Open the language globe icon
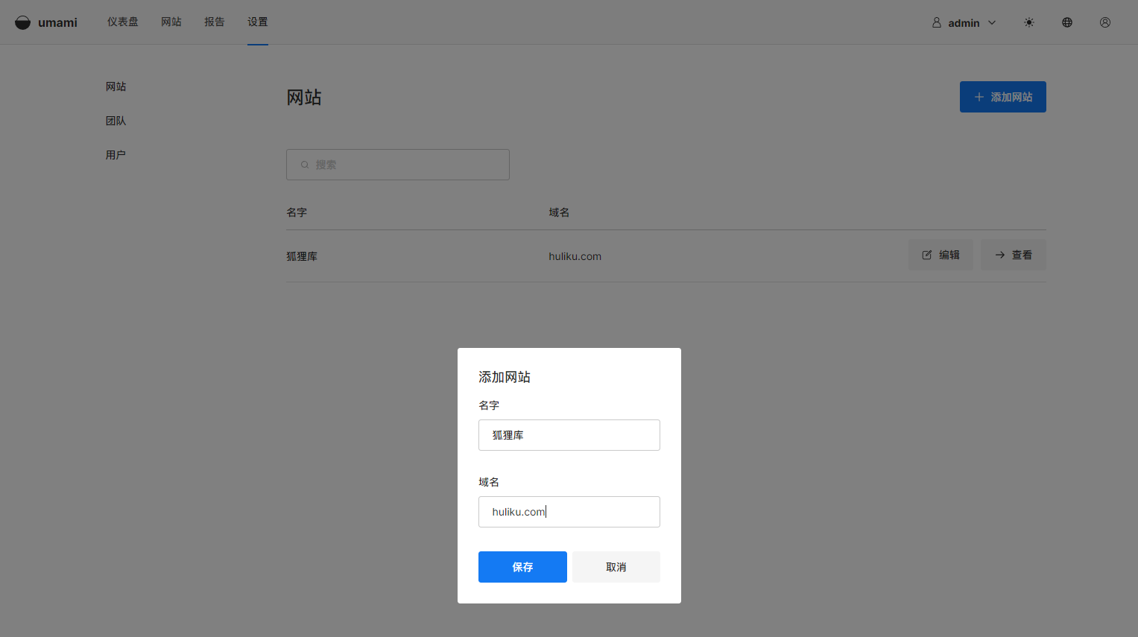 1067,22
